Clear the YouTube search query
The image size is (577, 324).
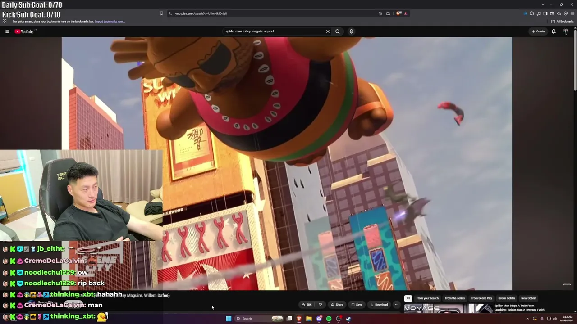(328, 31)
